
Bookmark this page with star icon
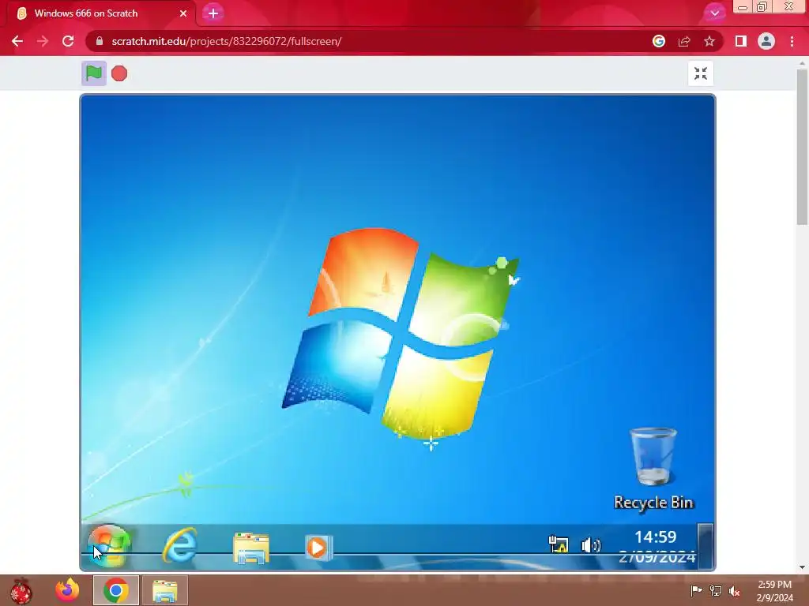coord(709,41)
